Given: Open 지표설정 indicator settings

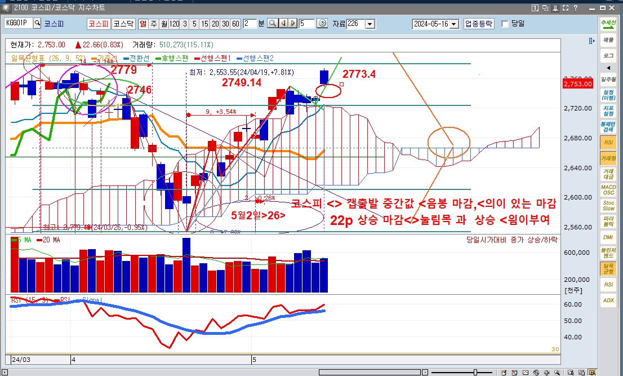Looking at the screenshot, I should pyautogui.click(x=608, y=110).
